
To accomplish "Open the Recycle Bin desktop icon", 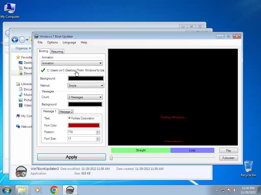I will click(248, 169).
